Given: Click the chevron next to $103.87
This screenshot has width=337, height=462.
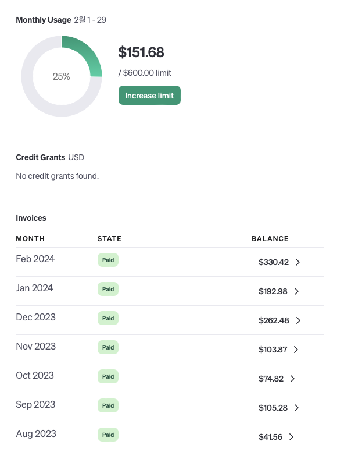Looking at the screenshot, I should point(296,350).
